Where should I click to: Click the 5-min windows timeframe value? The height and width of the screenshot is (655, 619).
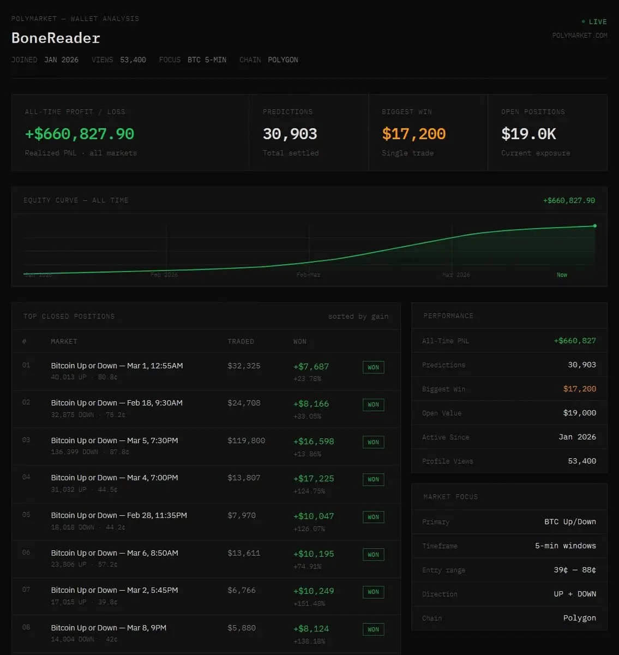click(566, 546)
